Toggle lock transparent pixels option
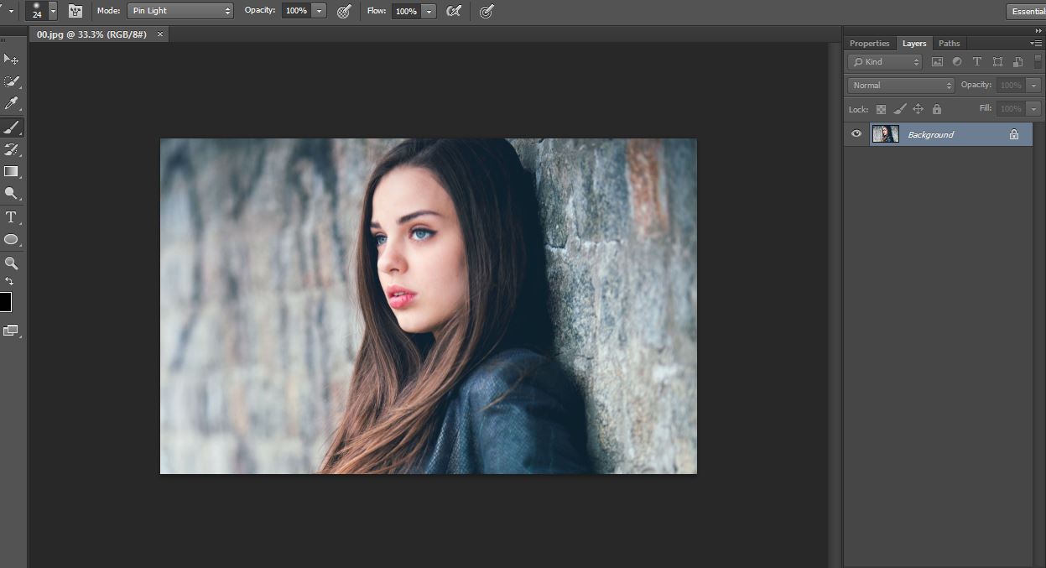 point(881,109)
